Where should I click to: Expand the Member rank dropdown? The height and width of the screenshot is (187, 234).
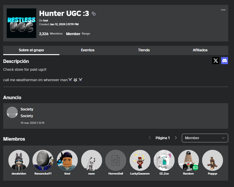[205, 138]
